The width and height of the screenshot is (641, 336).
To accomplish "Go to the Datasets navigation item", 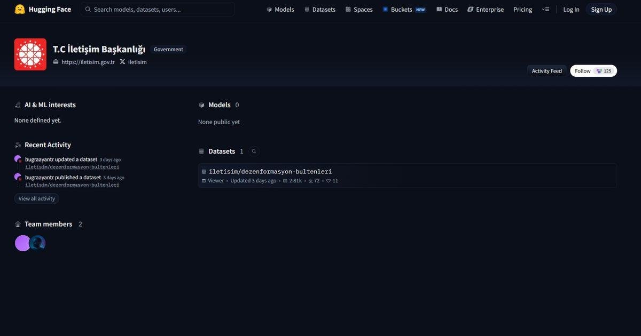I will (x=320, y=10).
